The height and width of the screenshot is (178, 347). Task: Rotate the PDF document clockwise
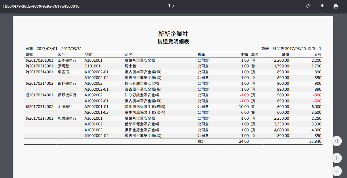coord(308,6)
